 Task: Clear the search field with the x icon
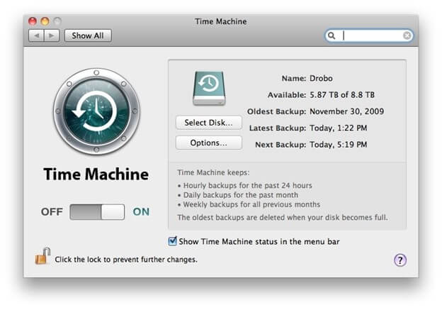[407, 35]
